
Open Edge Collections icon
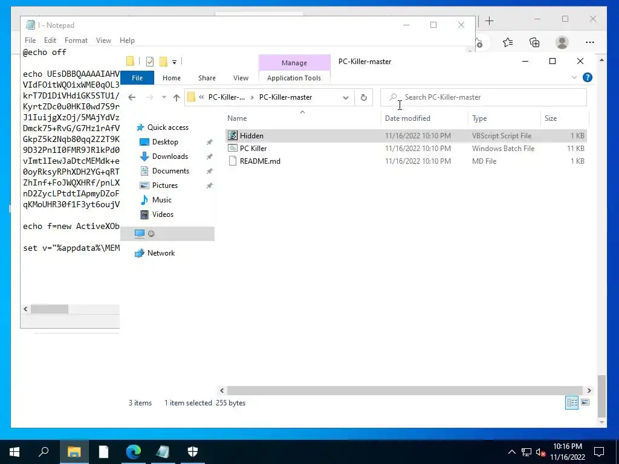coord(534,42)
